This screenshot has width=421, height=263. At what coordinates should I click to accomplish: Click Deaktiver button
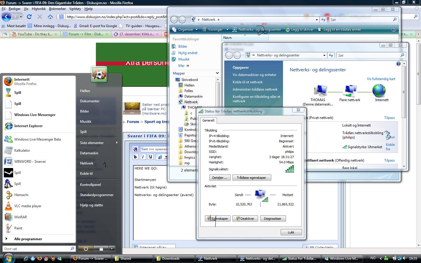point(245,219)
